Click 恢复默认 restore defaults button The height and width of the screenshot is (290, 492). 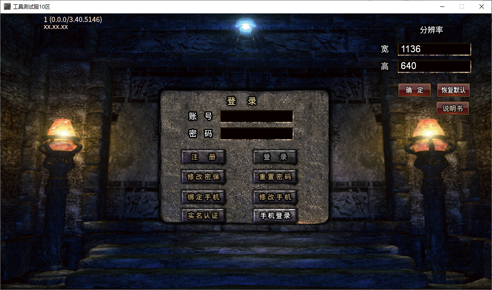pos(454,90)
